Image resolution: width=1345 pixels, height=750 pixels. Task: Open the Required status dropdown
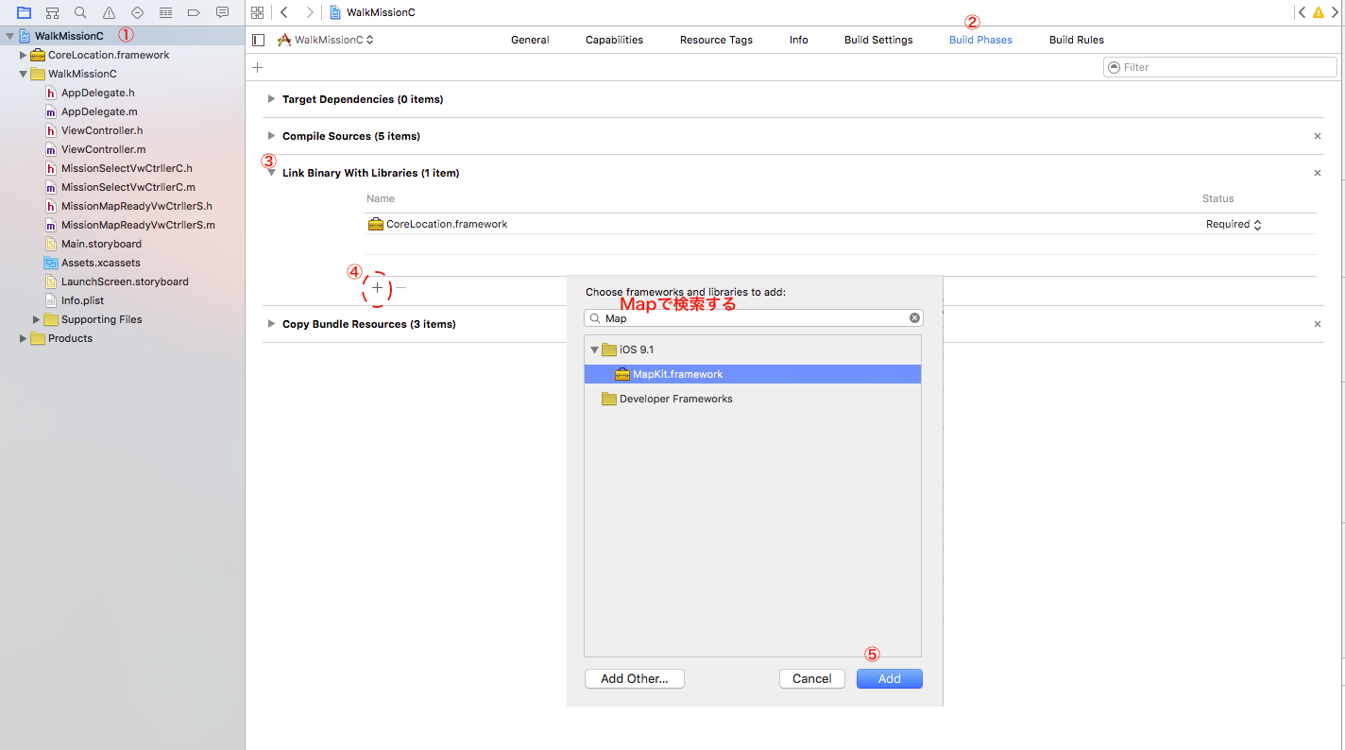coord(1234,224)
